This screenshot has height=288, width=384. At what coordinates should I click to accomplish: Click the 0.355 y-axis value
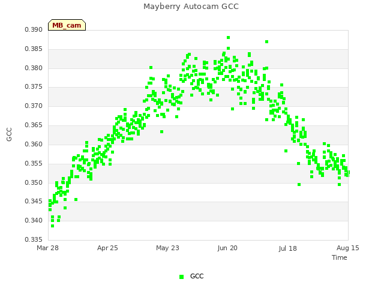click(34, 163)
